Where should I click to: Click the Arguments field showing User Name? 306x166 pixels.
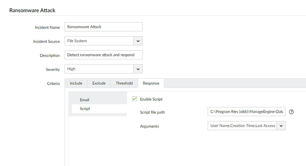click(x=242, y=126)
